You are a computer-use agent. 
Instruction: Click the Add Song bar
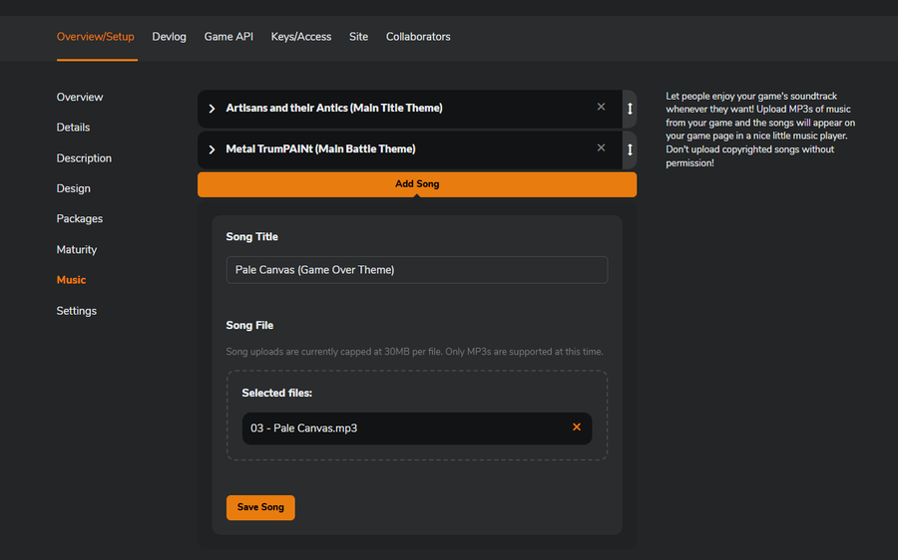pyautogui.click(x=417, y=184)
